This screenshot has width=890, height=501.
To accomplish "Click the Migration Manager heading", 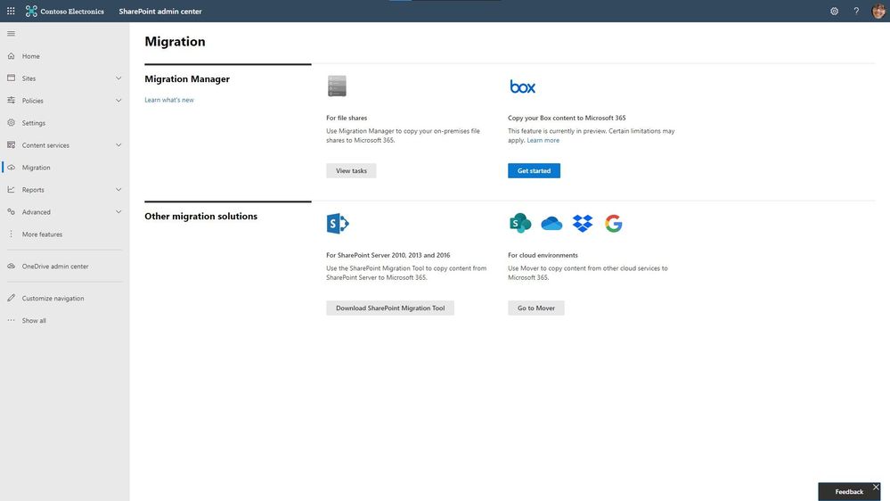I will (x=187, y=79).
